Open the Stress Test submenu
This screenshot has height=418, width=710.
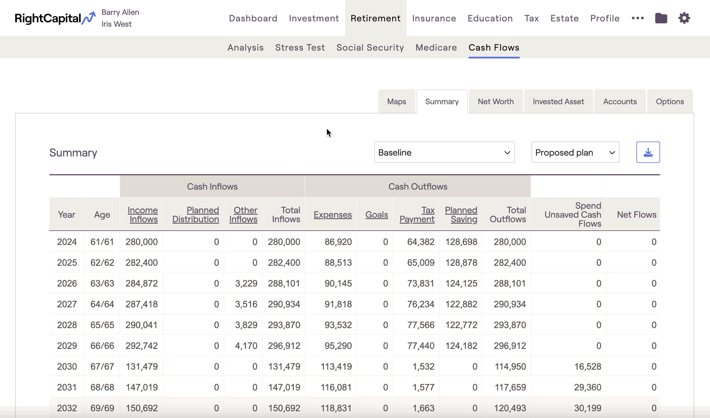coord(300,48)
